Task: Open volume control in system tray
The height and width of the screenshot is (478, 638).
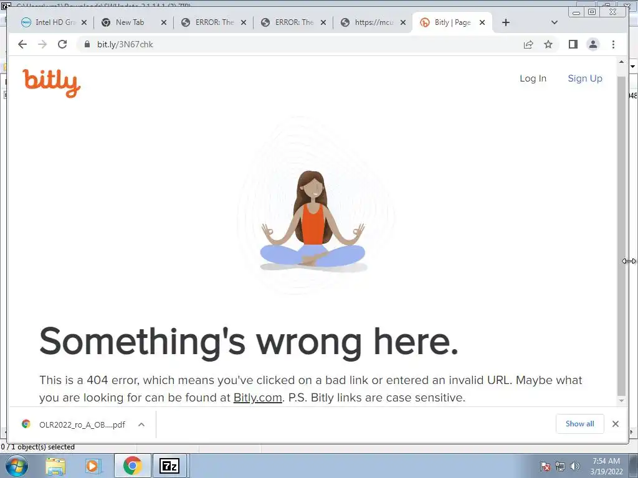Action: click(575, 466)
